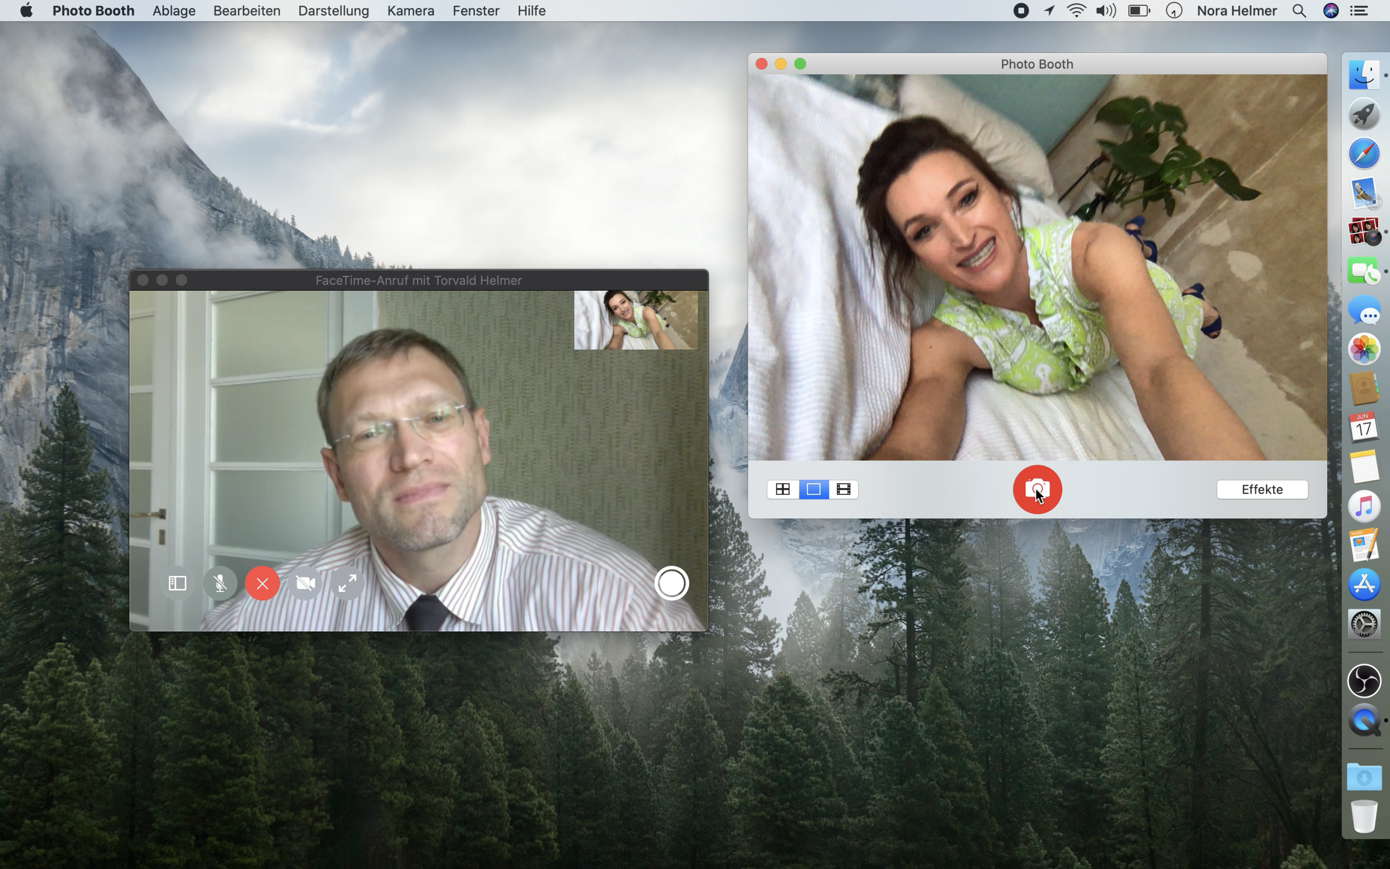End the FaceTime call with red X
Viewport: 1390px width, 869px height.
coord(262,583)
